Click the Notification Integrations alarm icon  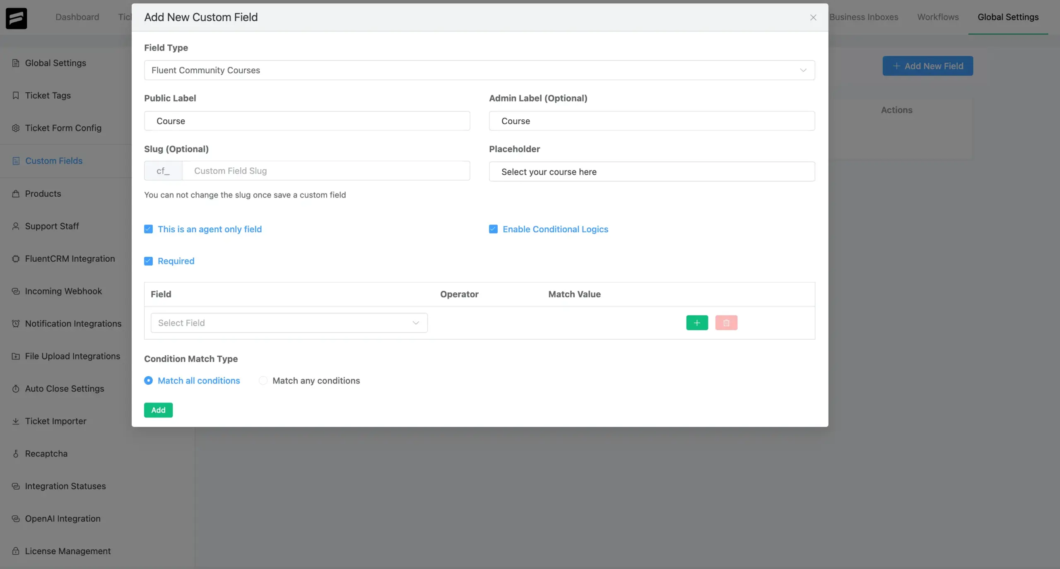pos(16,323)
